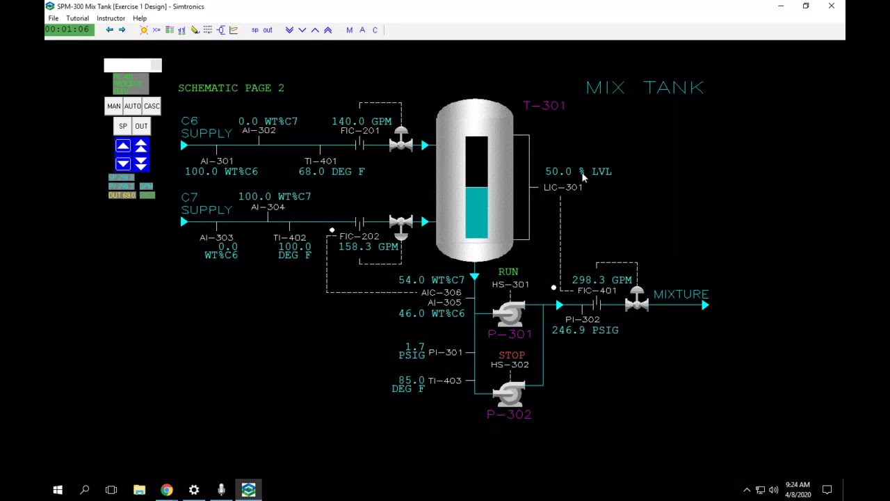Click the taskbar volume speaker icon
The height and width of the screenshot is (501, 890).
pos(773,490)
